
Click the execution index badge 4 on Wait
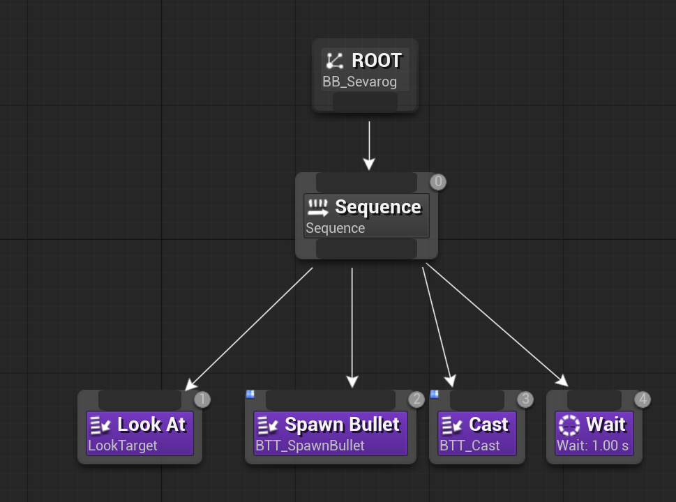coord(643,400)
